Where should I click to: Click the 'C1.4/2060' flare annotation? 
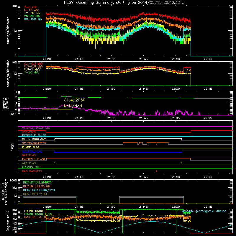click(x=75, y=100)
